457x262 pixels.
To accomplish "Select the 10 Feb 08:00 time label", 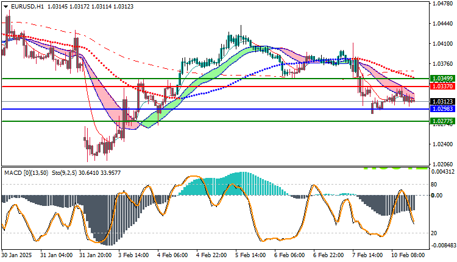I will click(408, 255).
